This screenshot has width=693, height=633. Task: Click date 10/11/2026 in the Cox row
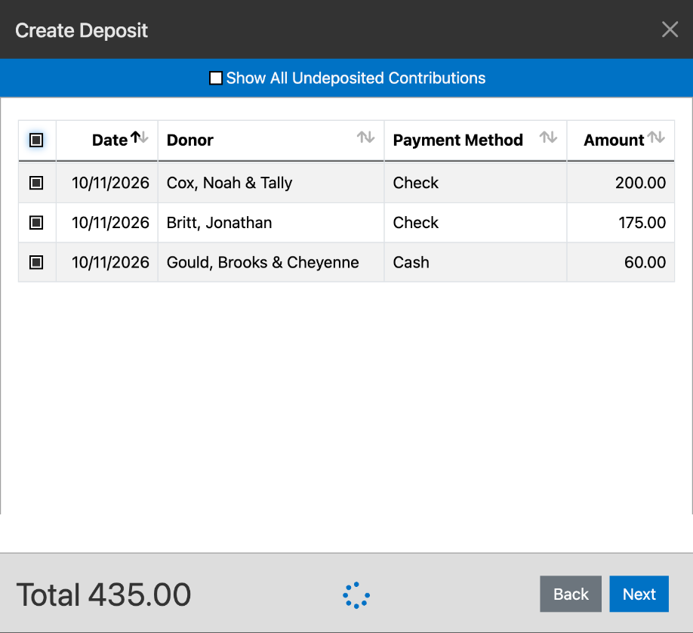(110, 183)
